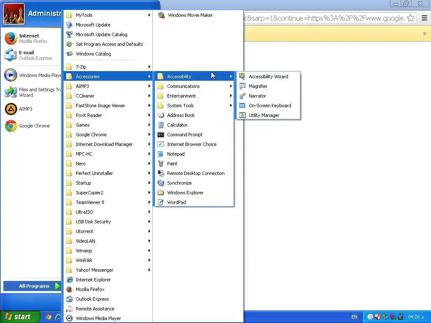Open Narrator

coord(268,96)
